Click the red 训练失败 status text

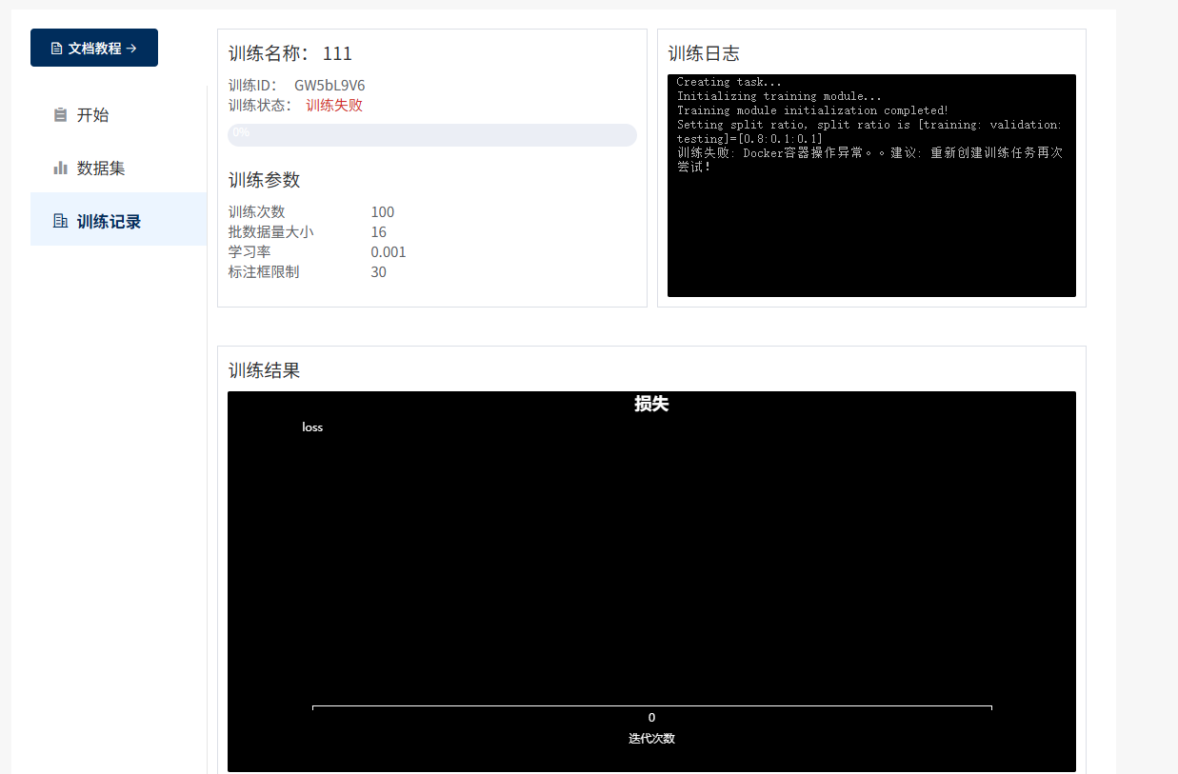coord(334,105)
